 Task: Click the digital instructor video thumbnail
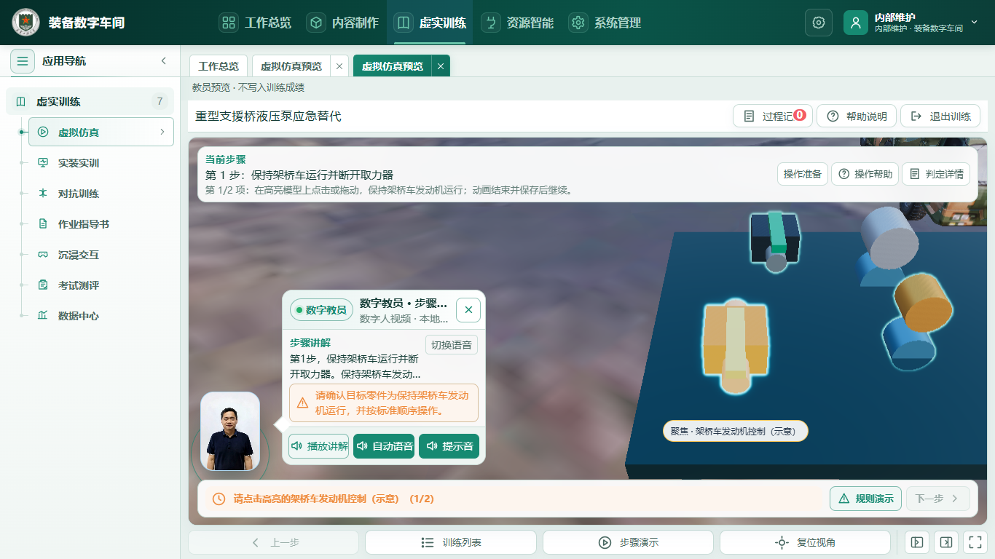coord(230,432)
